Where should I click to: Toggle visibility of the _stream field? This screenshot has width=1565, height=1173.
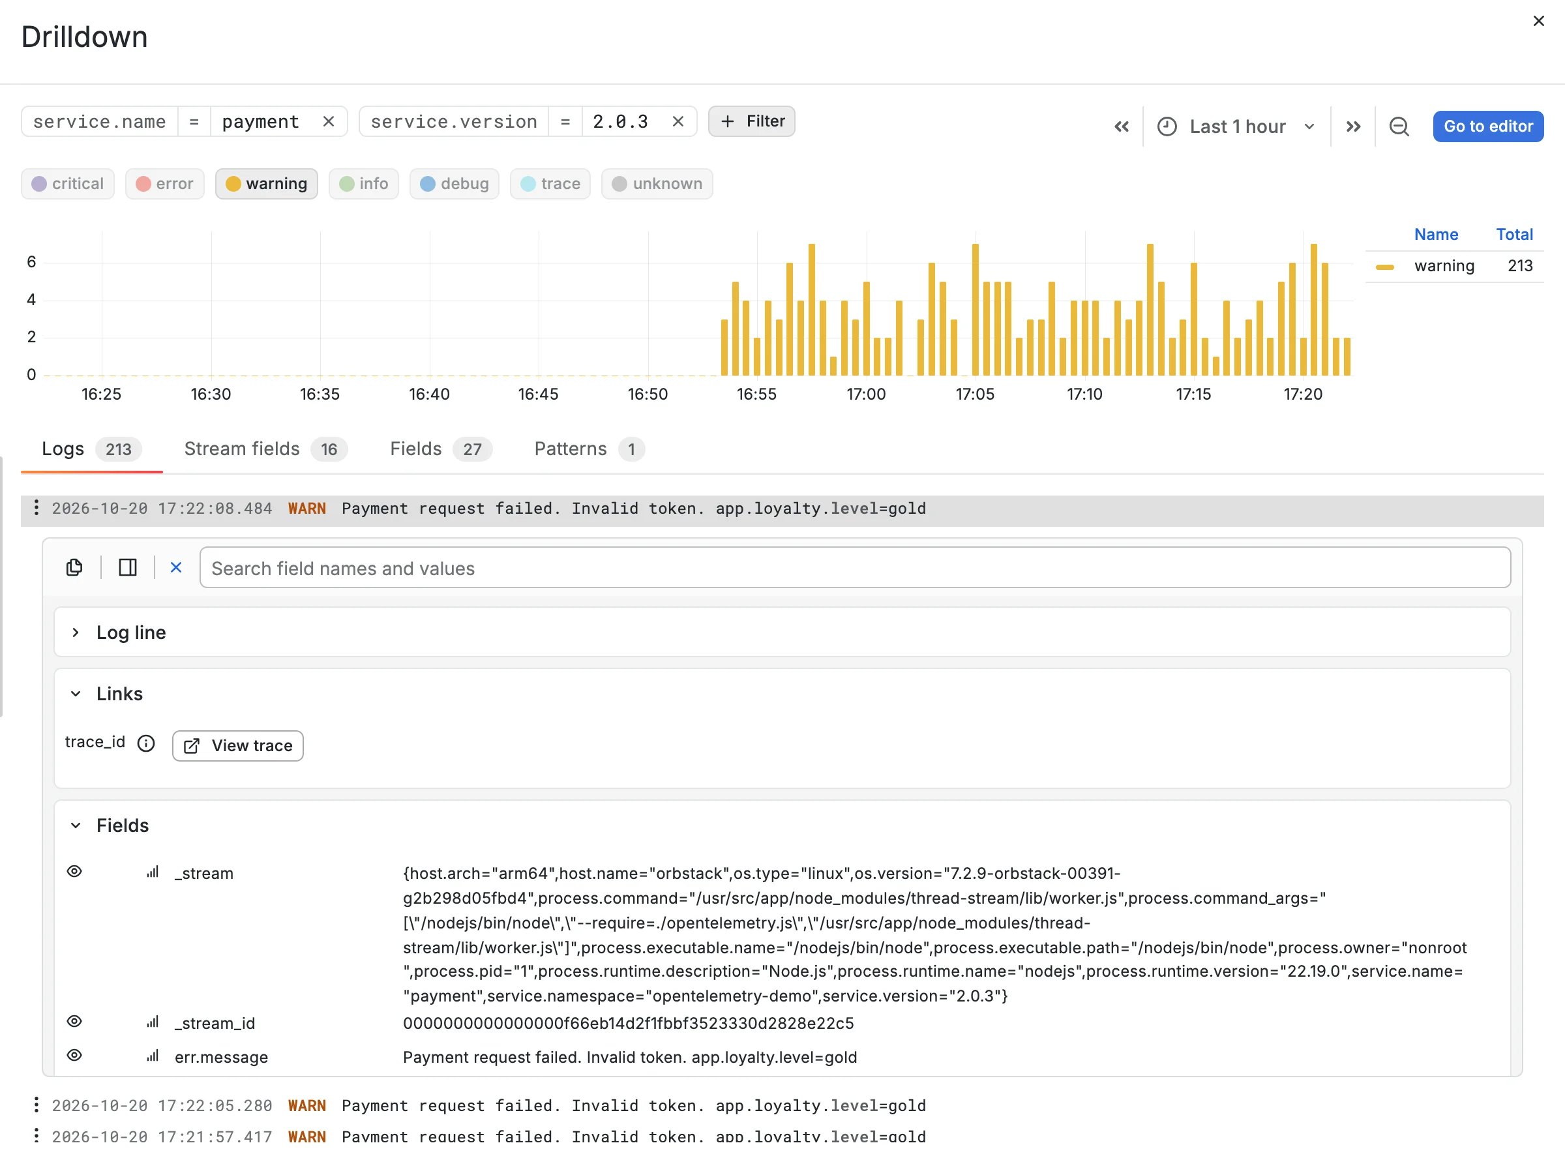pyautogui.click(x=74, y=872)
